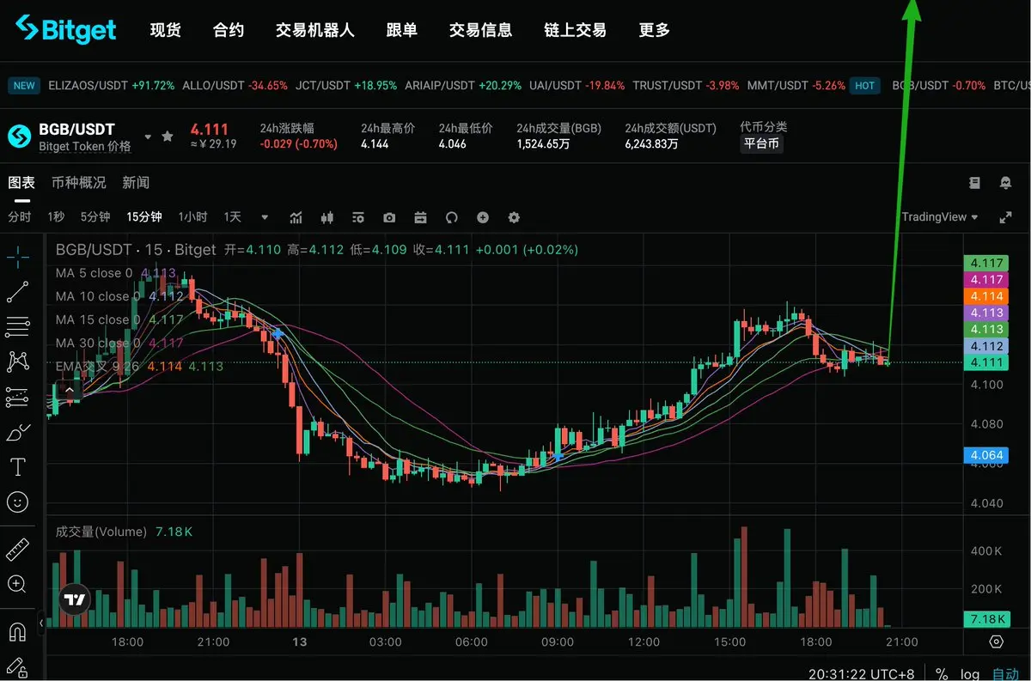Toggle lock all drawing tools
This screenshot has width=1031, height=681.
tap(17, 667)
